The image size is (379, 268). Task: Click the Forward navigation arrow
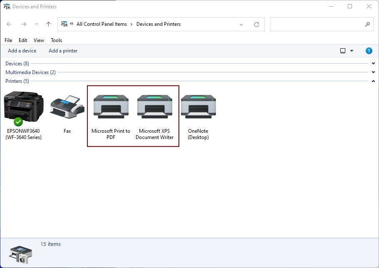pos(24,24)
